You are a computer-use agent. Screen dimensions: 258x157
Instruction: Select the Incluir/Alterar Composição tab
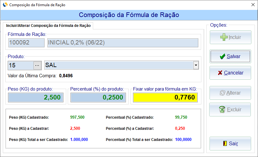(48, 26)
